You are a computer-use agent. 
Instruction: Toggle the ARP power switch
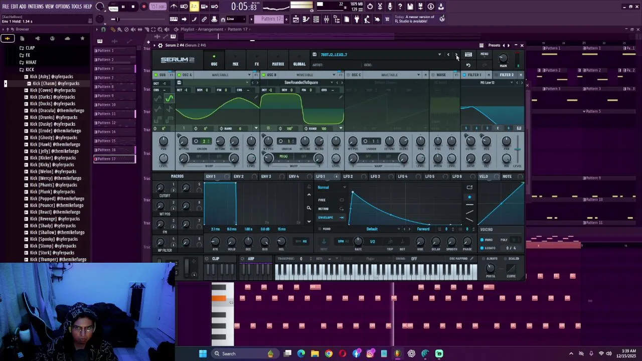coord(243,259)
